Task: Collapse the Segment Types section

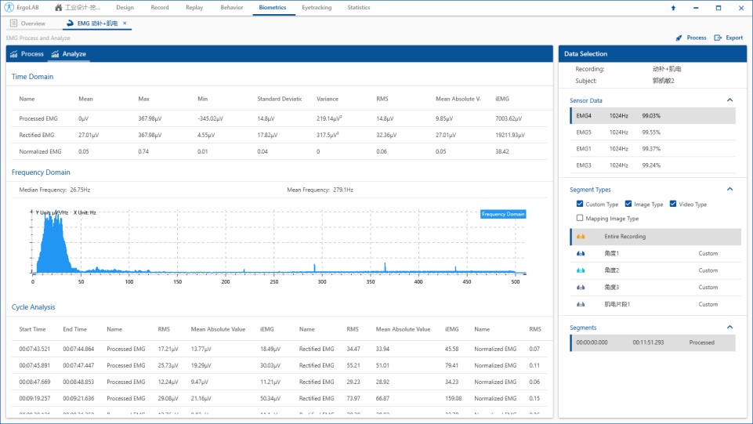Action: pos(729,189)
